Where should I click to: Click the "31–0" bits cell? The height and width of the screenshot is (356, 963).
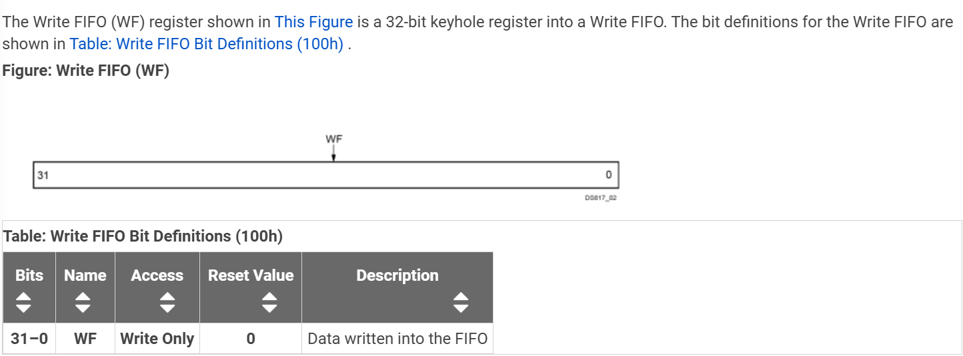coord(29,339)
